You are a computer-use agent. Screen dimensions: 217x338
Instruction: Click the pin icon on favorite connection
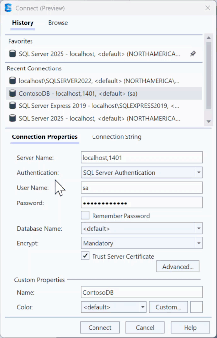193,54
